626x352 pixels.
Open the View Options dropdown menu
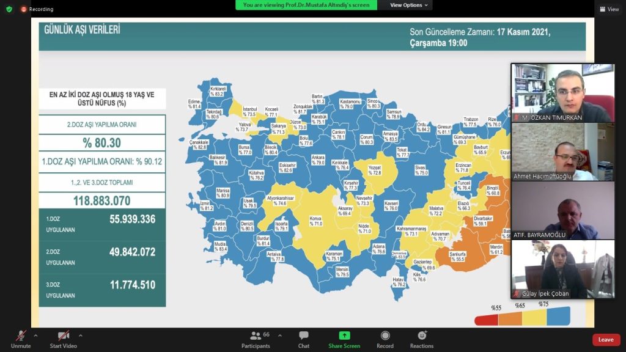(410, 5)
